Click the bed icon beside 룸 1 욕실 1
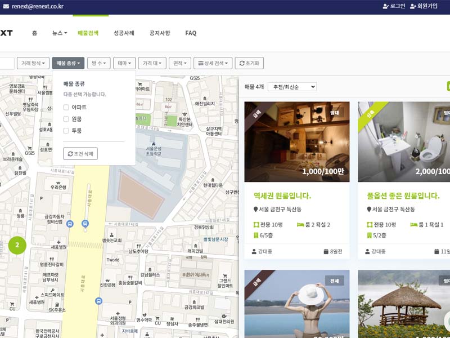The width and height of the screenshot is (450, 338). pos(414,225)
